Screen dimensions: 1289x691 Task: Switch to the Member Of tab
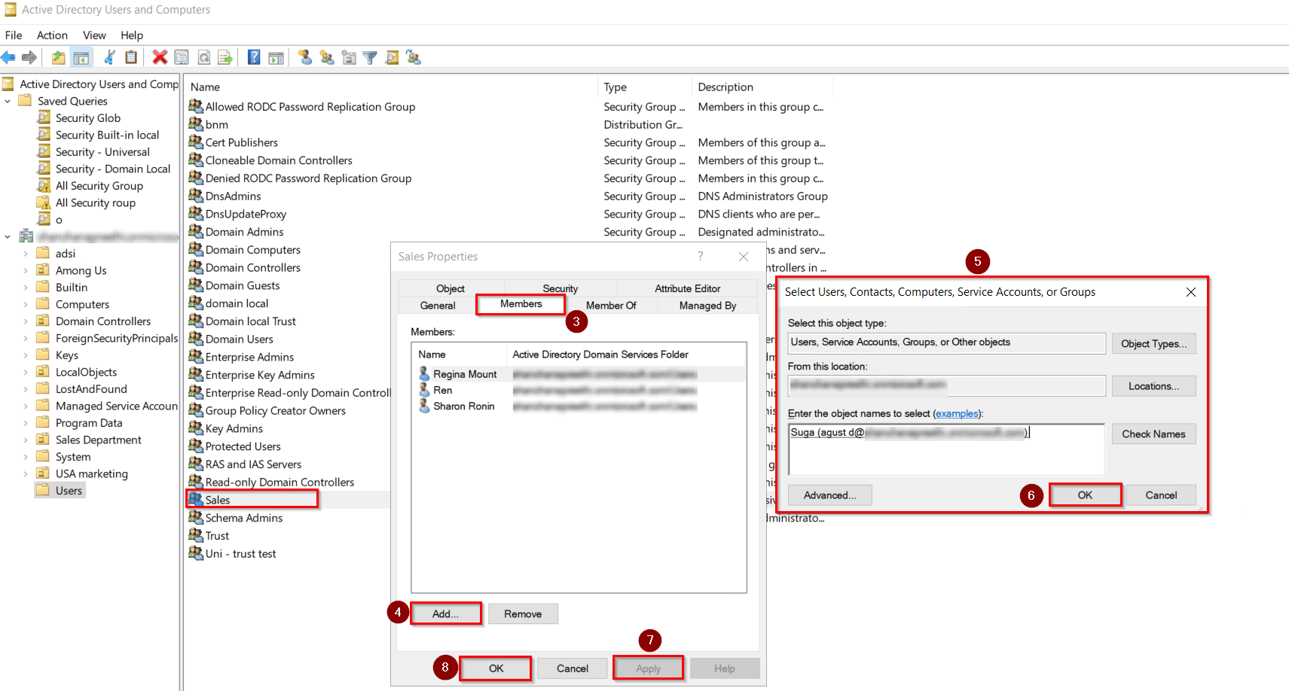[x=612, y=305]
